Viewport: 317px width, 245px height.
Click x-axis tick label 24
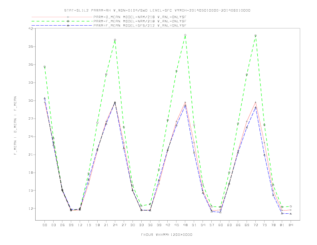(115, 225)
